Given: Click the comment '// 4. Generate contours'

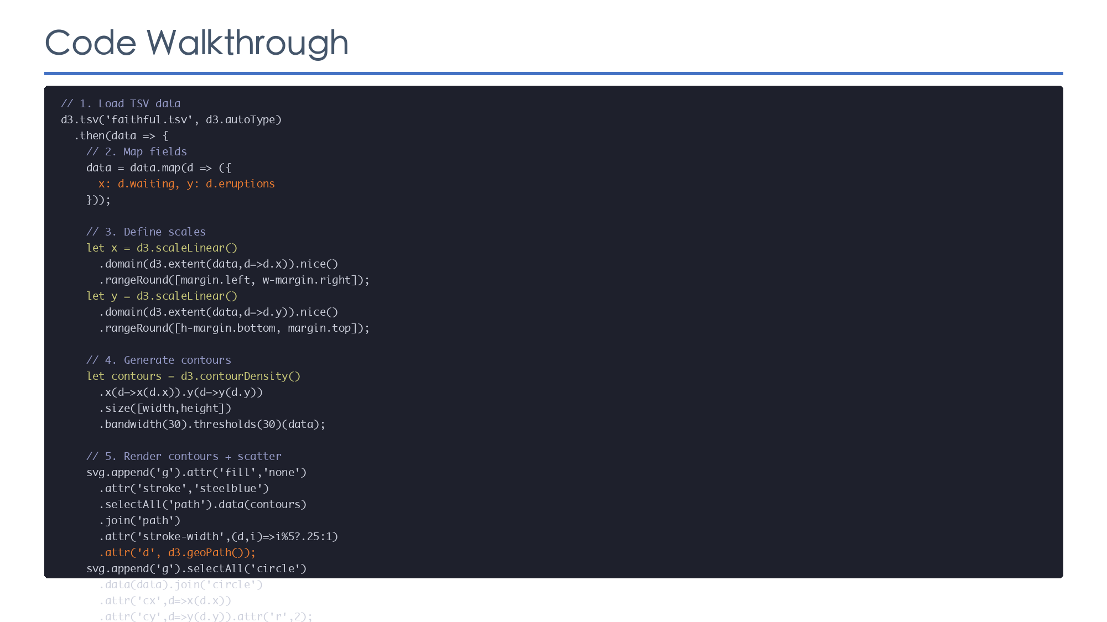Looking at the screenshot, I should pyautogui.click(x=159, y=360).
